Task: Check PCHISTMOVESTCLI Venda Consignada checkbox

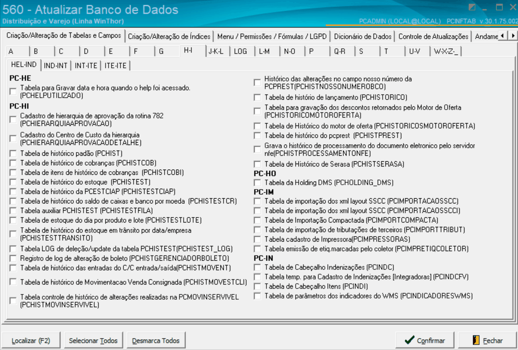Action: click(13, 282)
